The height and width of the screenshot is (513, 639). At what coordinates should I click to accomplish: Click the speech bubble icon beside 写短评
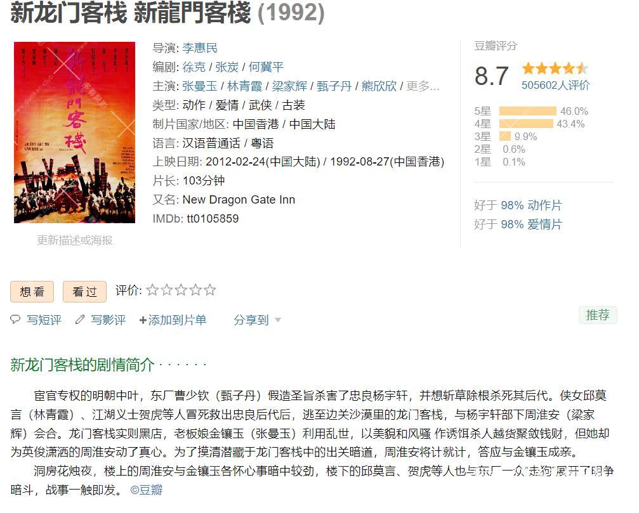click(x=15, y=320)
